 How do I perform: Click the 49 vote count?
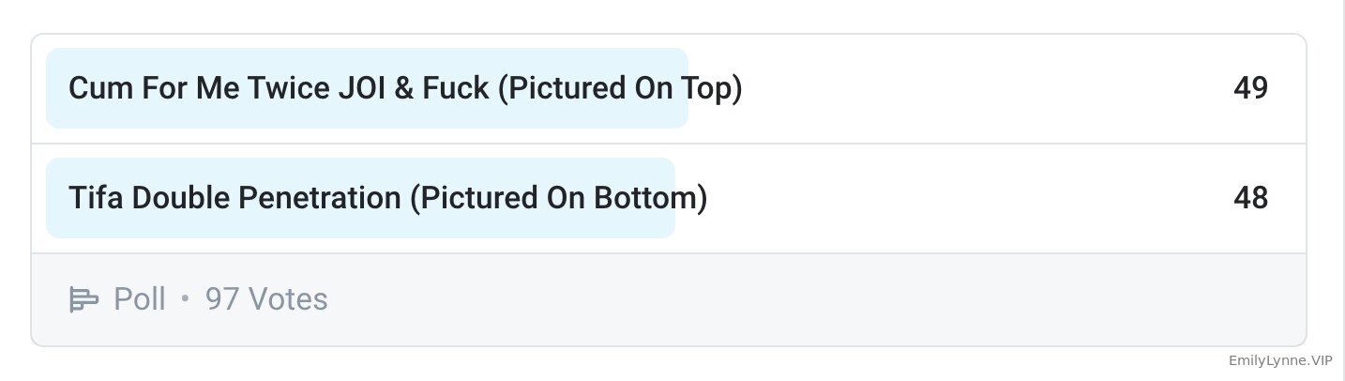click(x=1250, y=88)
